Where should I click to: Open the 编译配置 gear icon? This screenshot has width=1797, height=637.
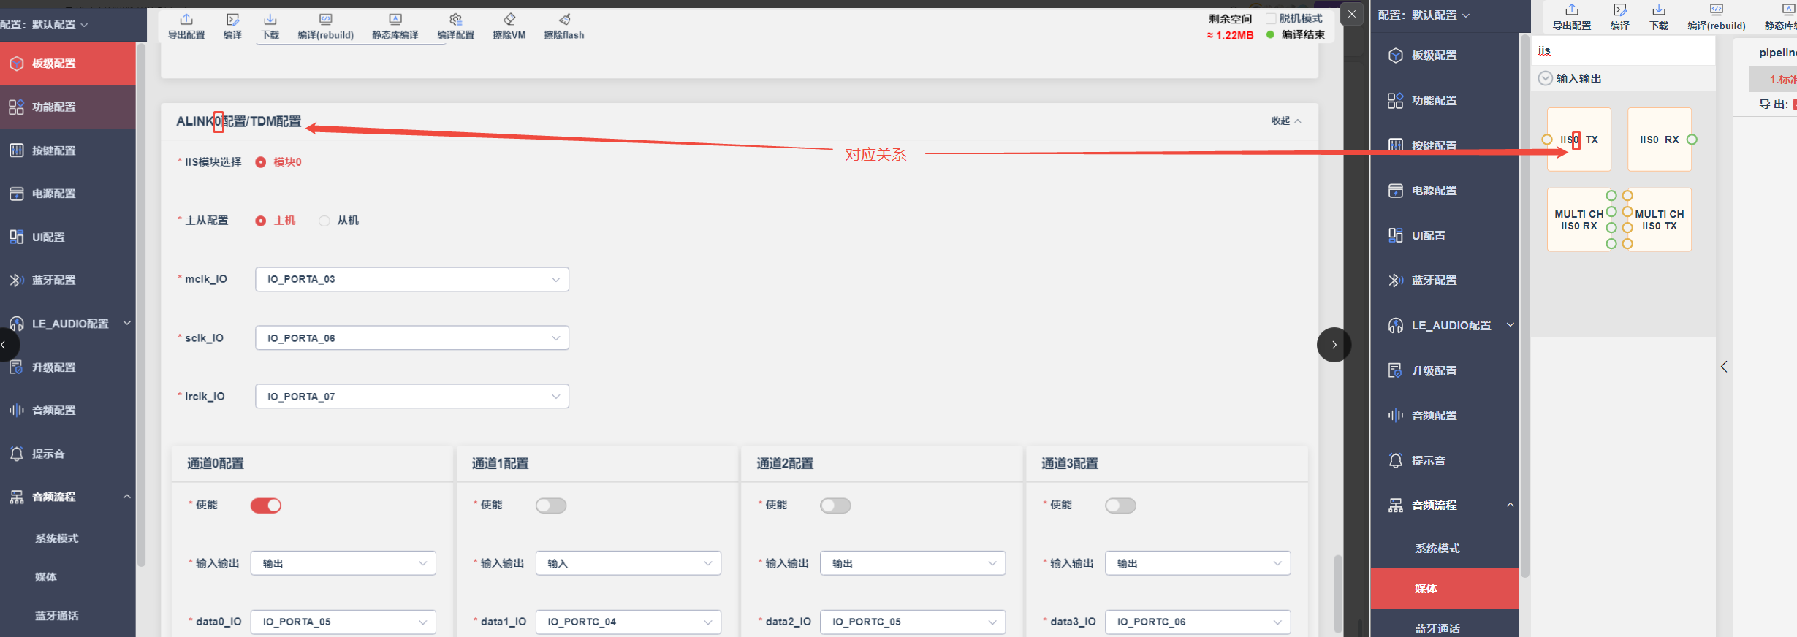456,20
